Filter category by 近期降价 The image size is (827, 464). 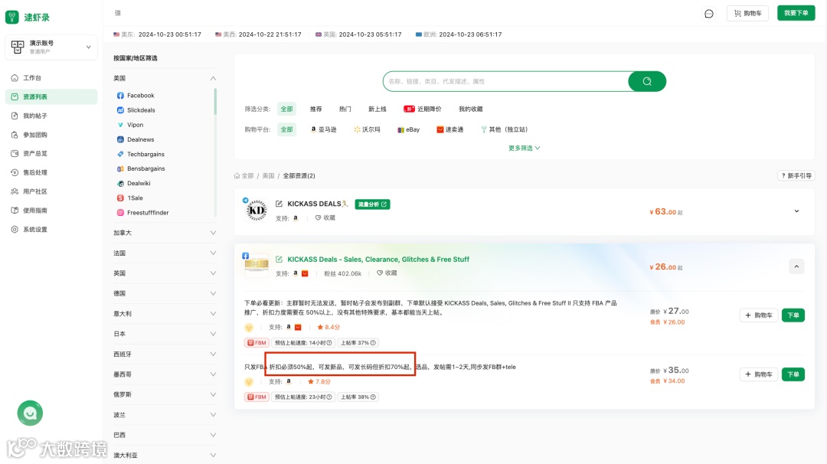click(x=423, y=109)
